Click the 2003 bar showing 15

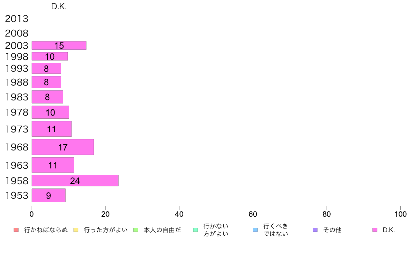click(x=59, y=45)
